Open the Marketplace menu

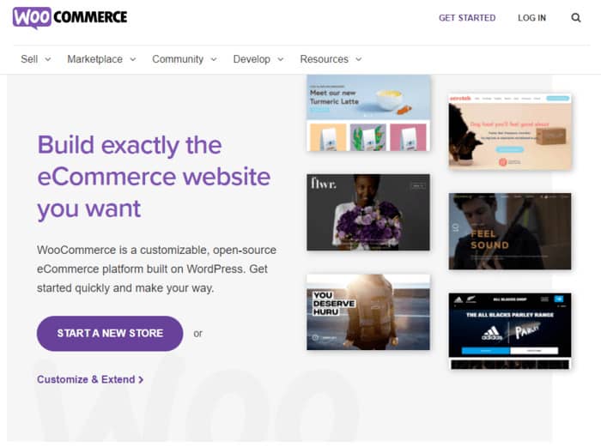pyautogui.click(x=101, y=59)
